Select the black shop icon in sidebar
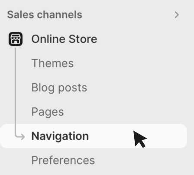 (16, 39)
